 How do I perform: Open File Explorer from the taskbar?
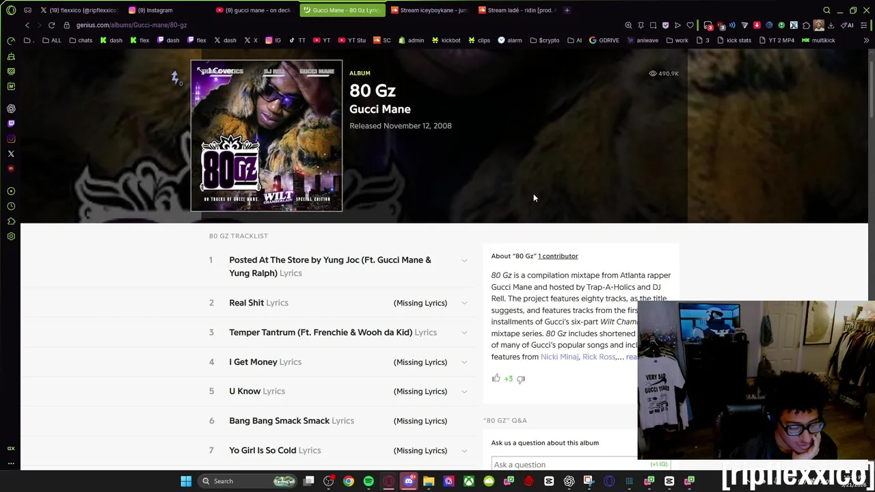coord(429,481)
